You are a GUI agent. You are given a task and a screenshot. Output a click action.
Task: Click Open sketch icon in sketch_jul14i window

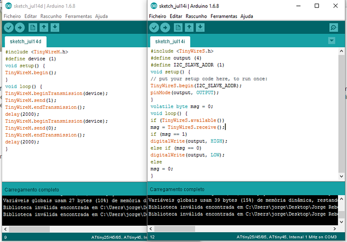pos(189,28)
